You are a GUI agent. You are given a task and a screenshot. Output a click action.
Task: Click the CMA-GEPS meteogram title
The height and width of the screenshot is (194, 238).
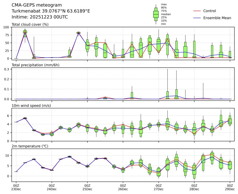pos(37,5)
